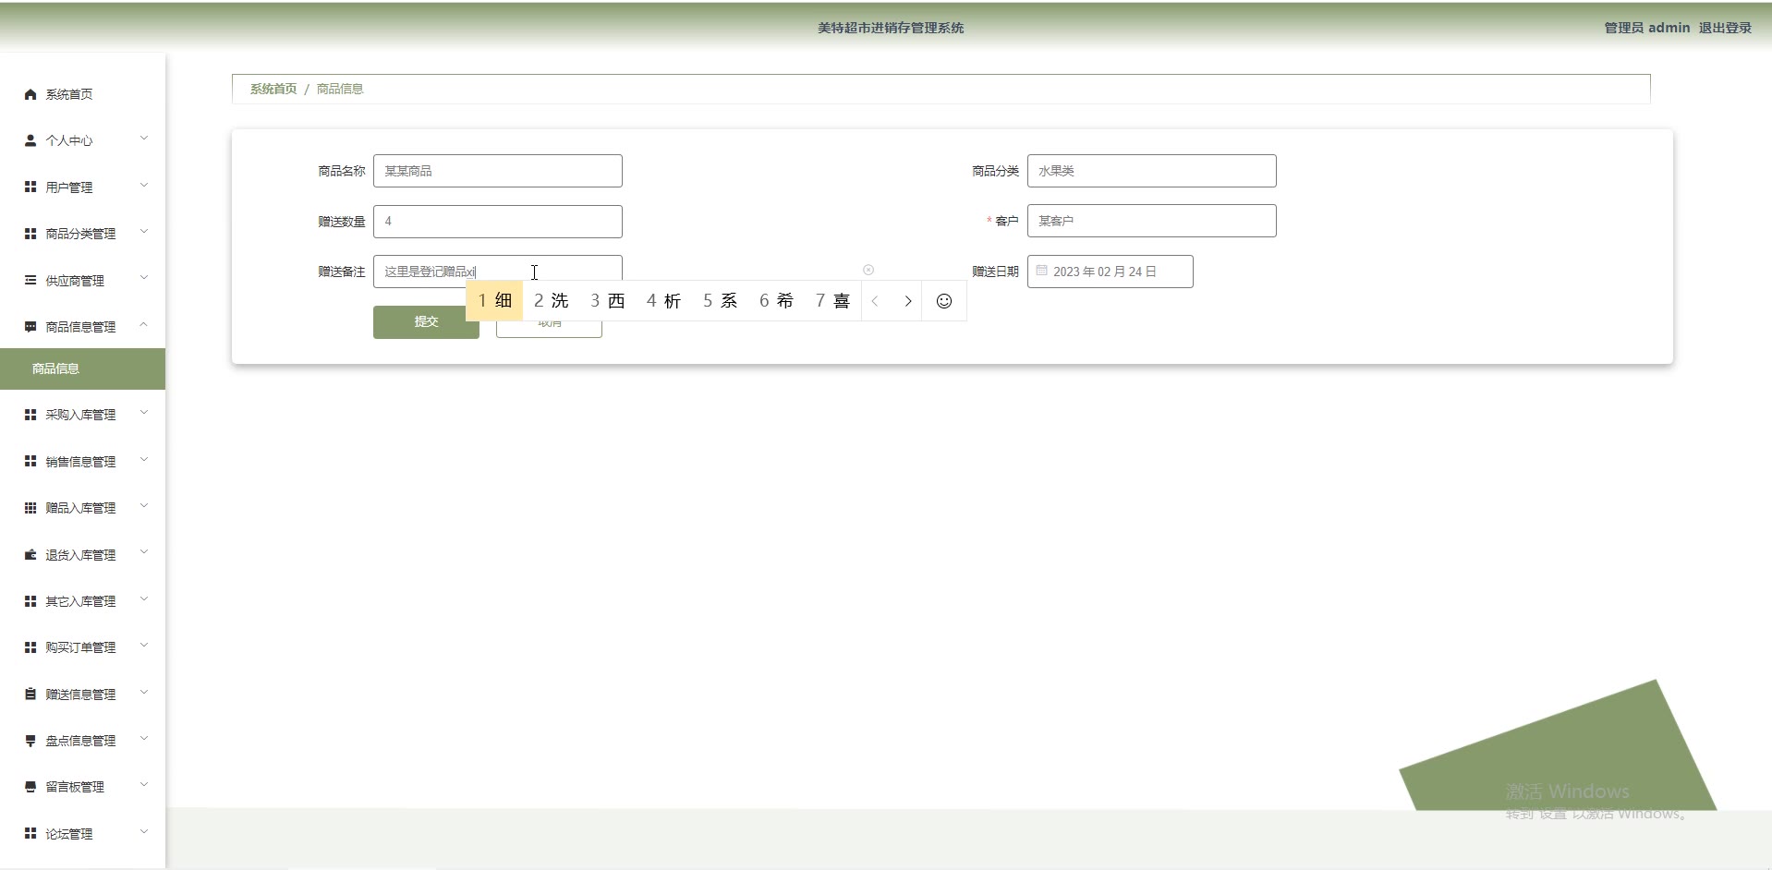Click into the 赠送数量 input field
1772x870 pixels.
[498, 222]
